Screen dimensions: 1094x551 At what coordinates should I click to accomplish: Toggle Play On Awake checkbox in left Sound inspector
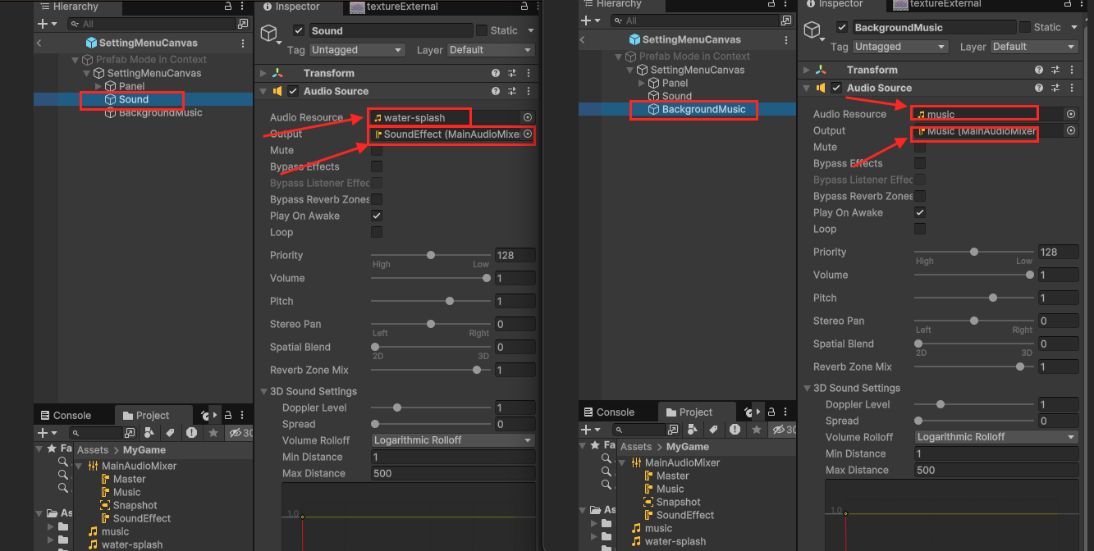pyautogui.click(x=377, y=216)
